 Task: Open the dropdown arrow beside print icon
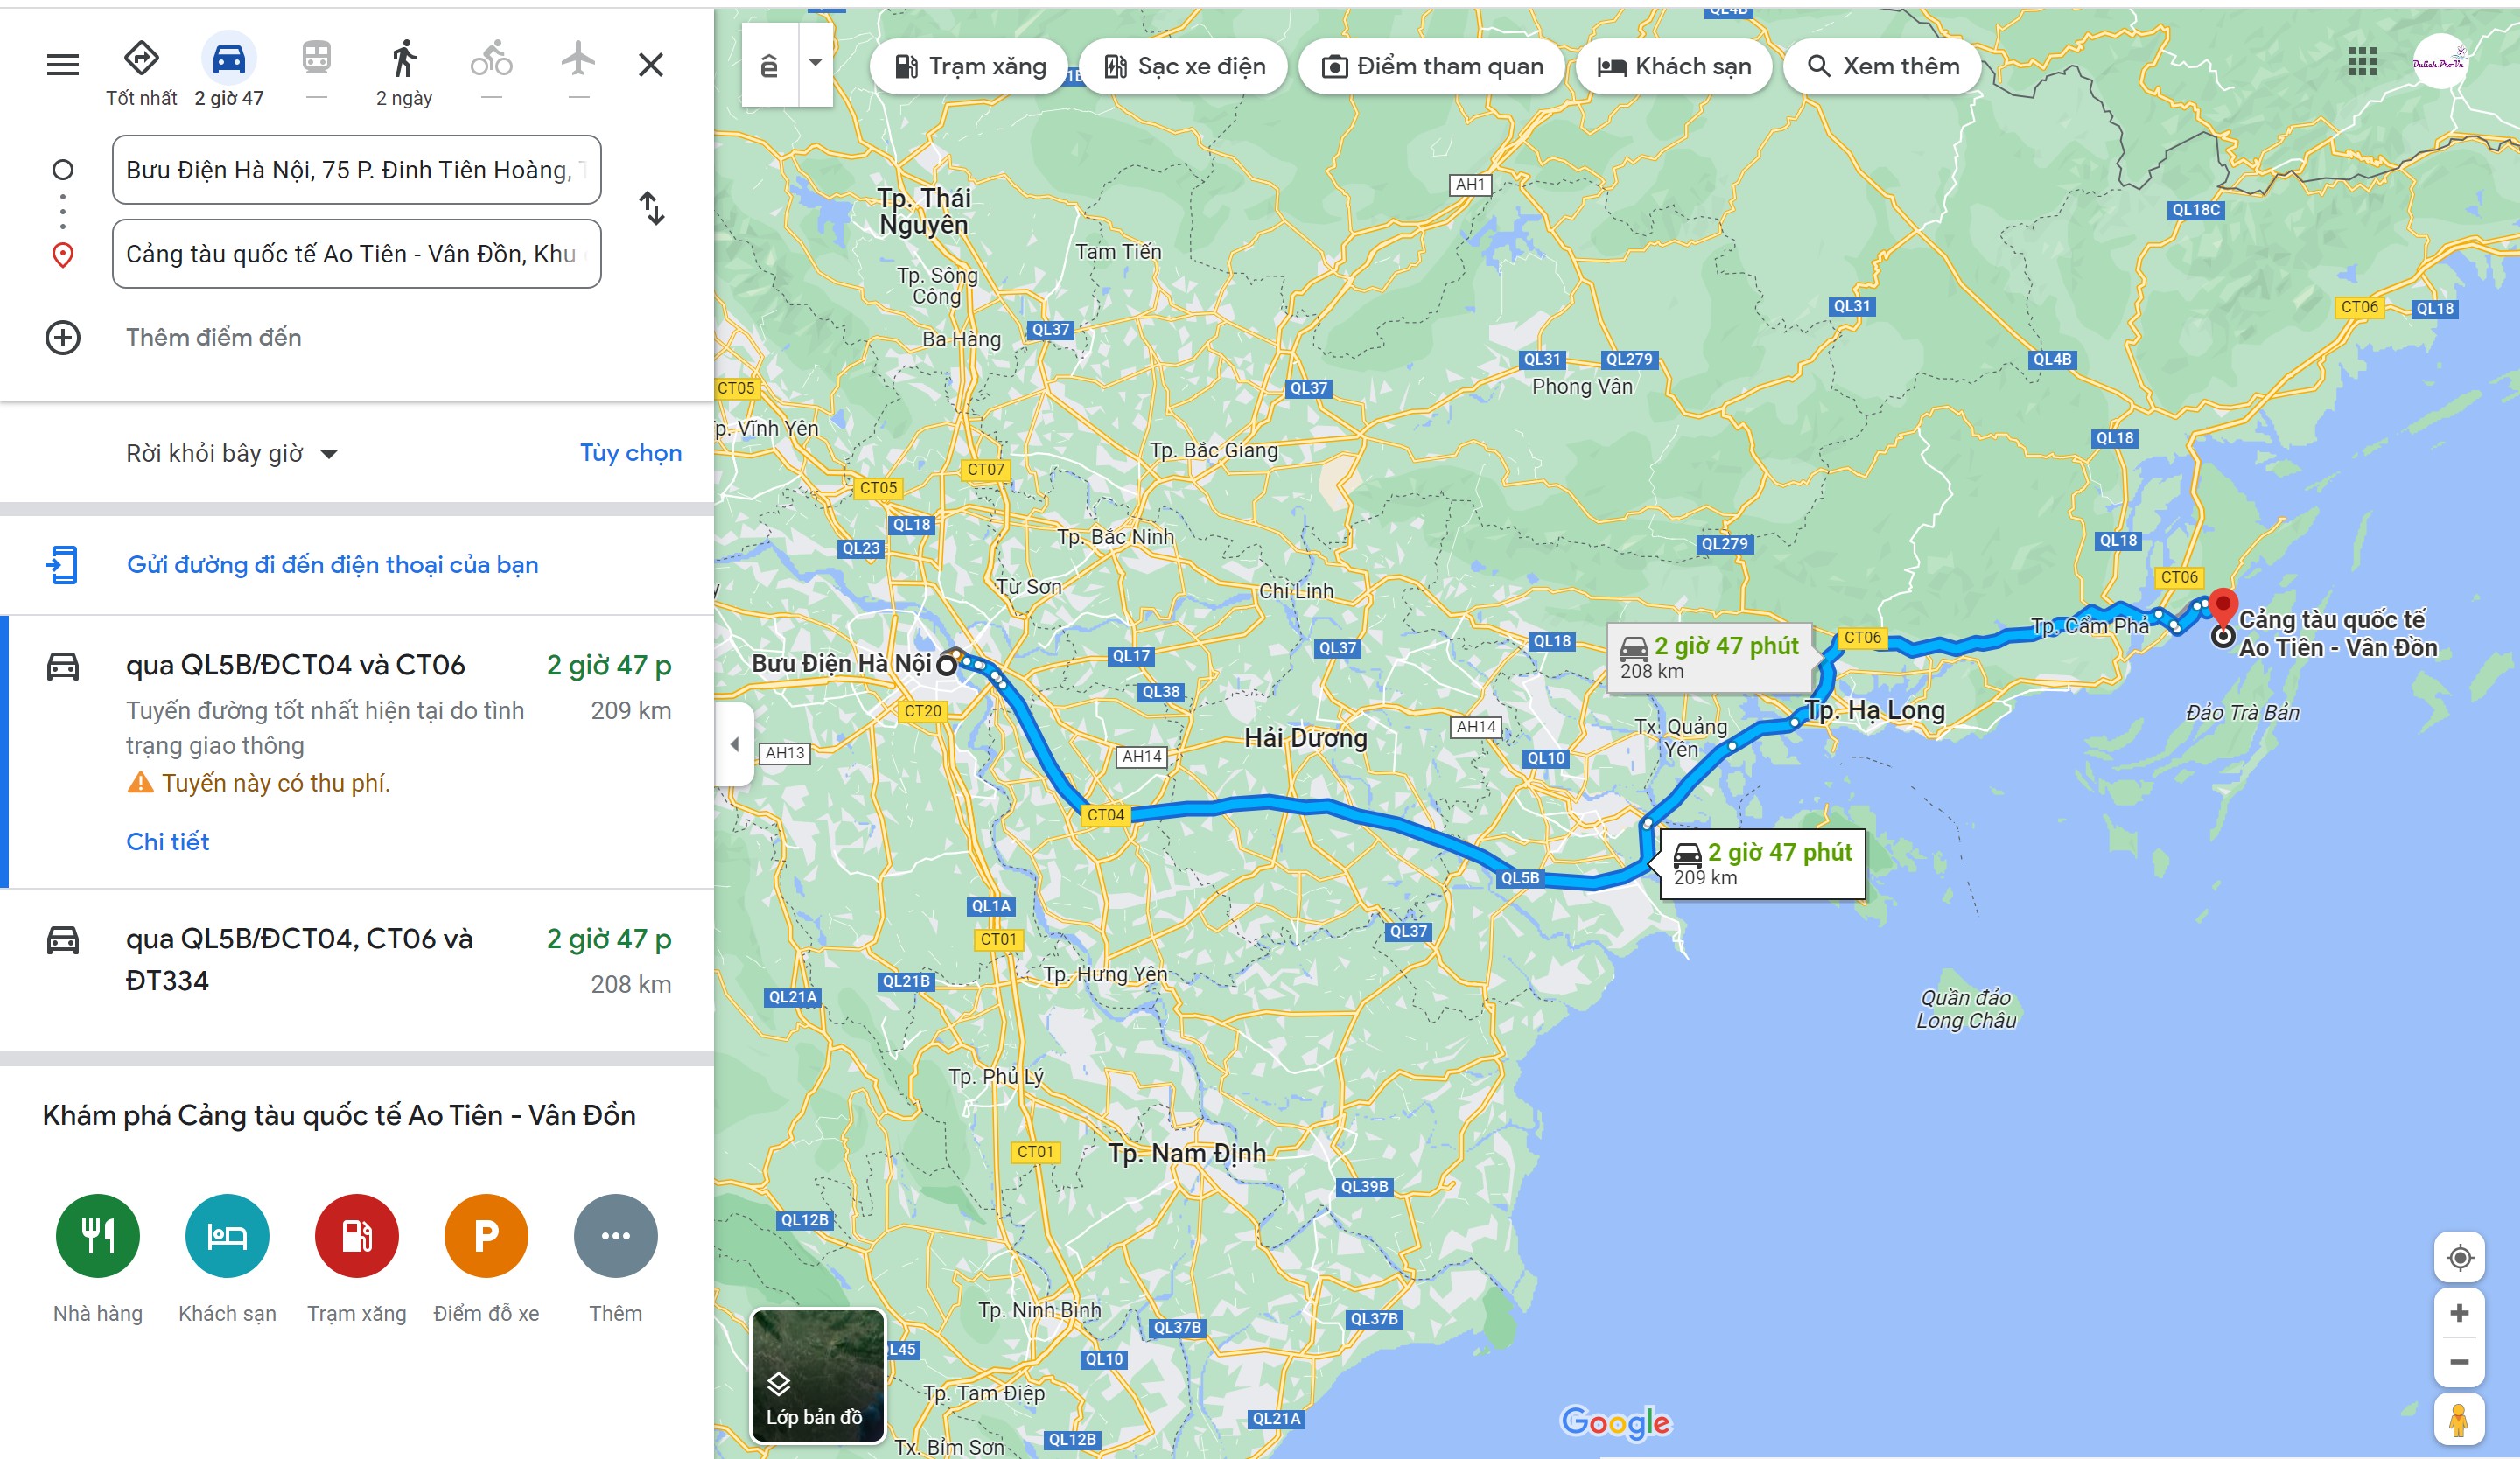[x=816, y=63]
